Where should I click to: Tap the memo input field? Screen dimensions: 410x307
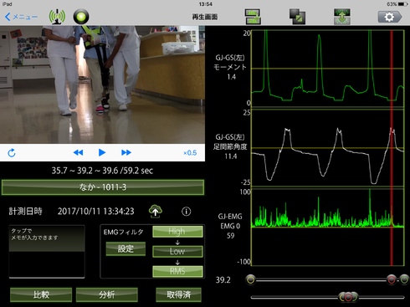[47, 252]
